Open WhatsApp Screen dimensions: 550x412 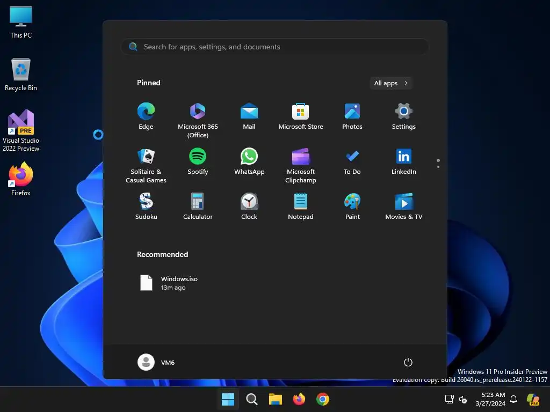pos(249,161)
